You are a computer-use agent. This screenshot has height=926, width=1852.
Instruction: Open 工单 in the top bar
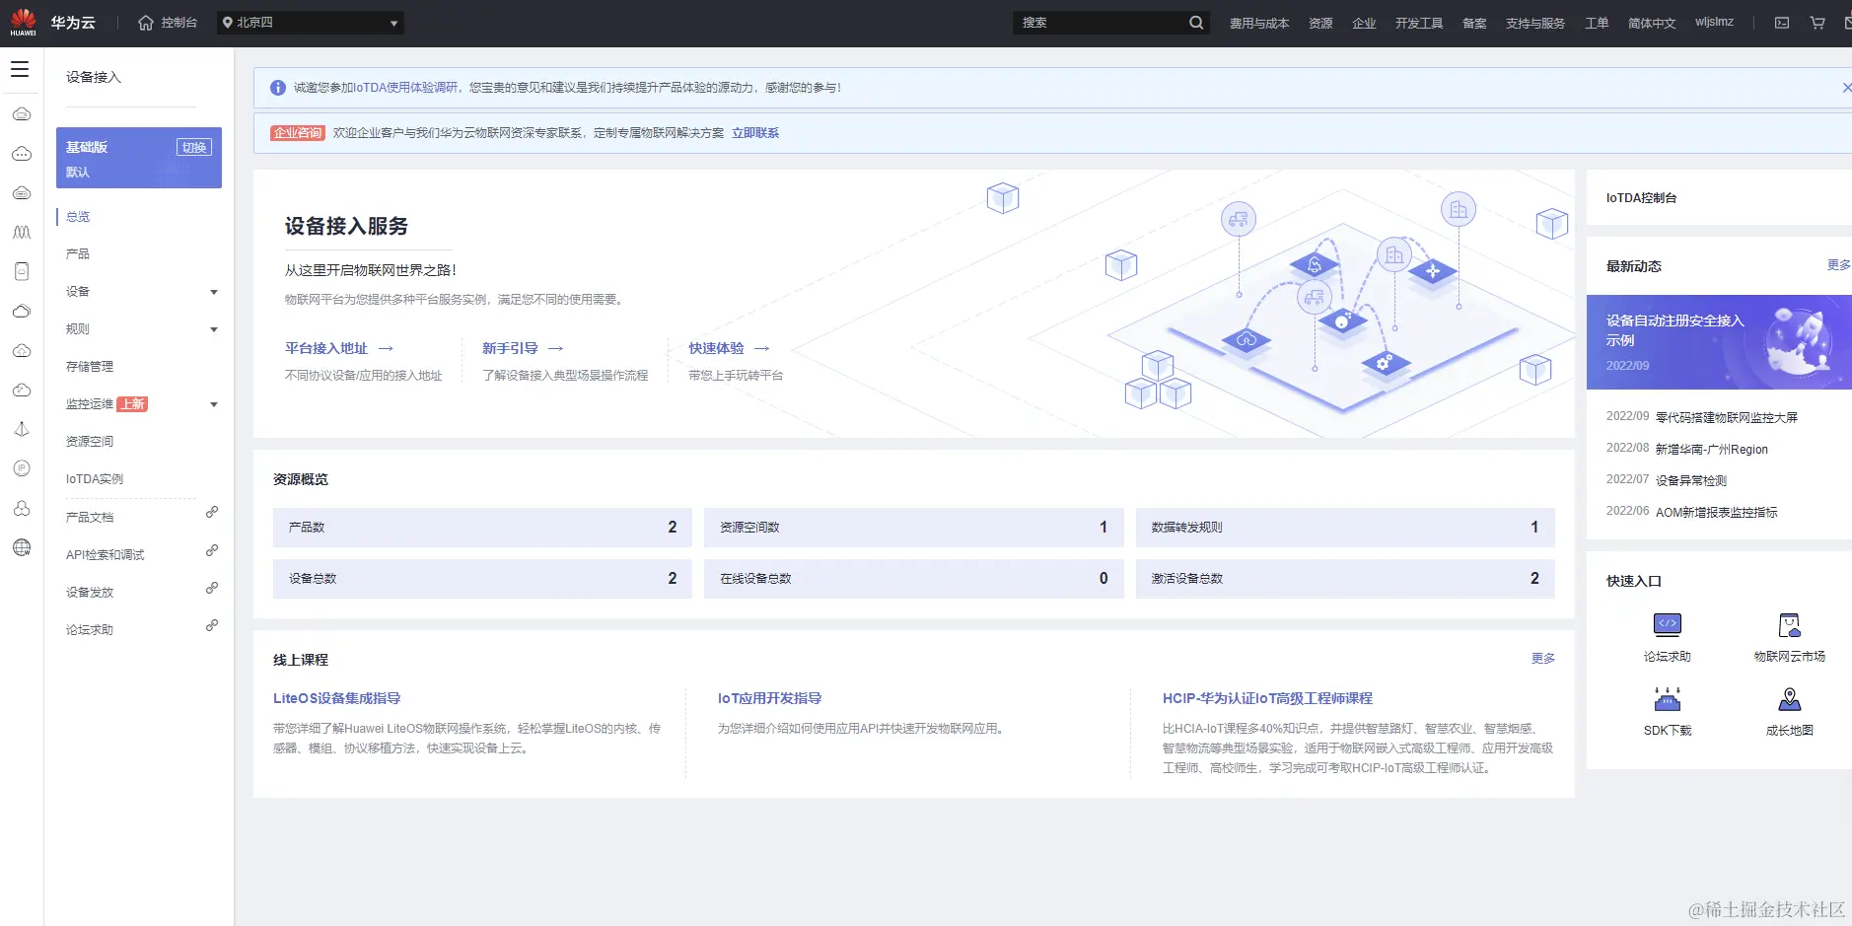pos(1597,23)
